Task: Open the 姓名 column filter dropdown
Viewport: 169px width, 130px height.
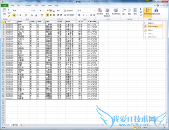Action: (x=28, y=22)
